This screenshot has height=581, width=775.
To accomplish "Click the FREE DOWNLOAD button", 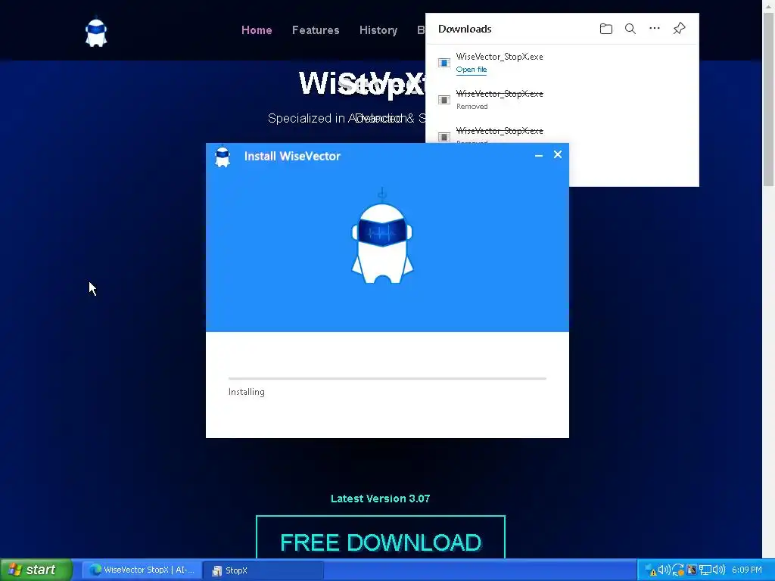I will (381, 537).
